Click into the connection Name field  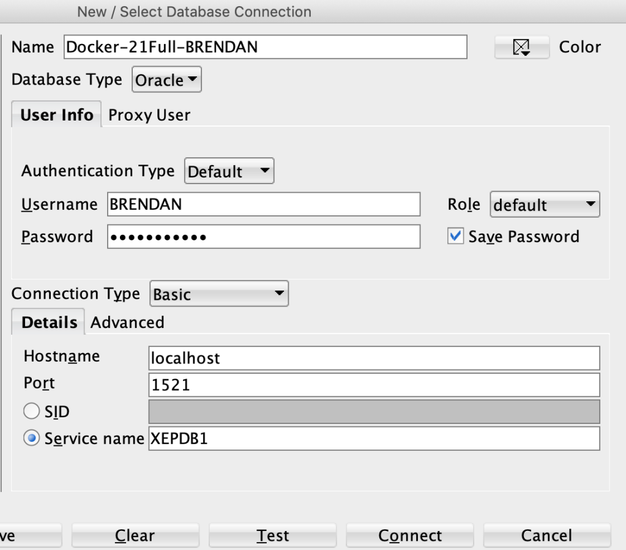(265, 47)
